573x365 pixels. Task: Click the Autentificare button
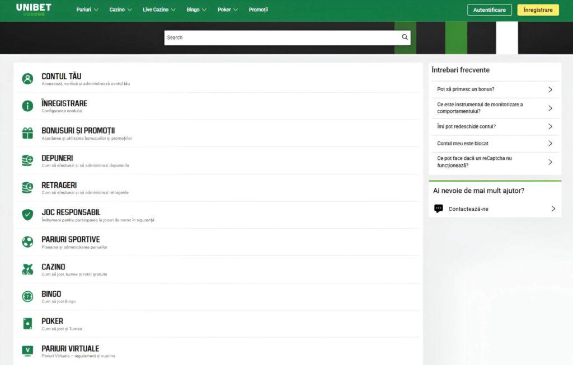(x=489, y=10)
